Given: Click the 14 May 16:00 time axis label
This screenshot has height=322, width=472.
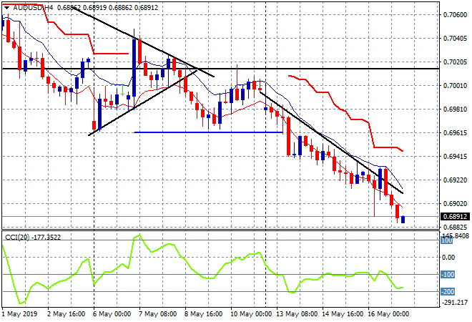Looking at the screenshot, I should tap(343, 314).
